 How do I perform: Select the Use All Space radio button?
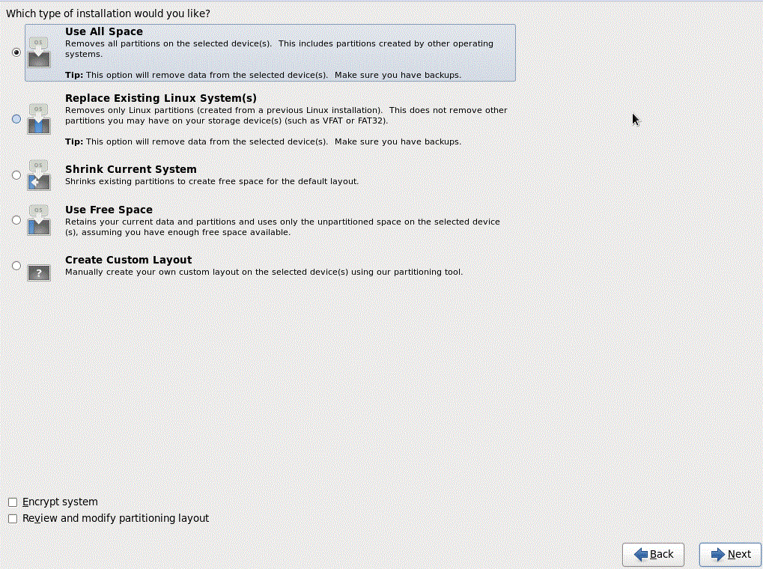coord(16,52)
